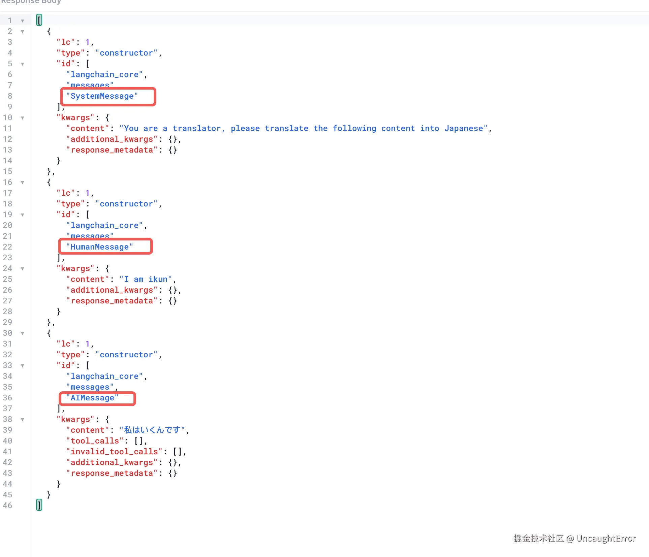Click the highlighted opening bracket on line 1
The width and height of the screenshot is (649, 557).
[x=39, y=20]
